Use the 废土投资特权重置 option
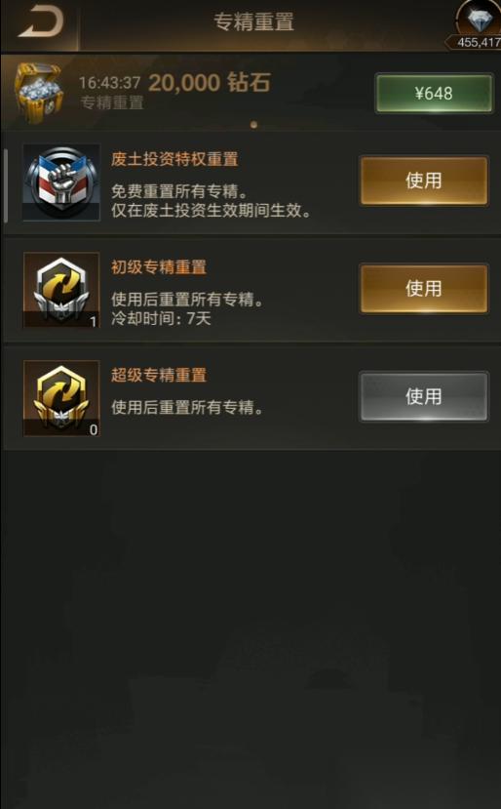Screen dimensions: 501x809 point(424,182)
